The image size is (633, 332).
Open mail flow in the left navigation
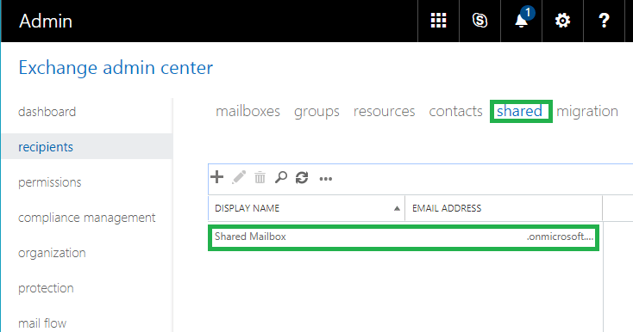coord(42,323)
